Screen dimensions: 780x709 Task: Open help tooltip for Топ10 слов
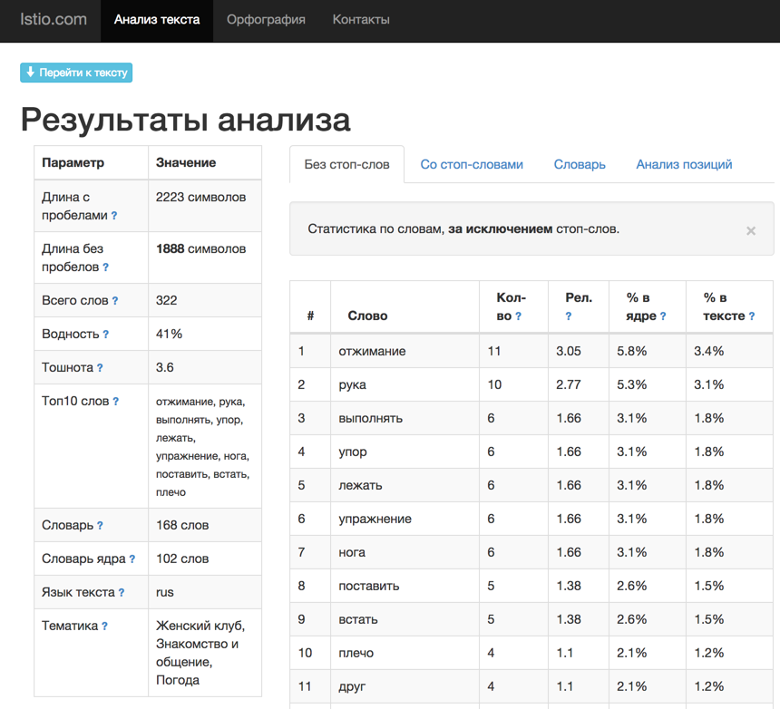tap(115, 402)
